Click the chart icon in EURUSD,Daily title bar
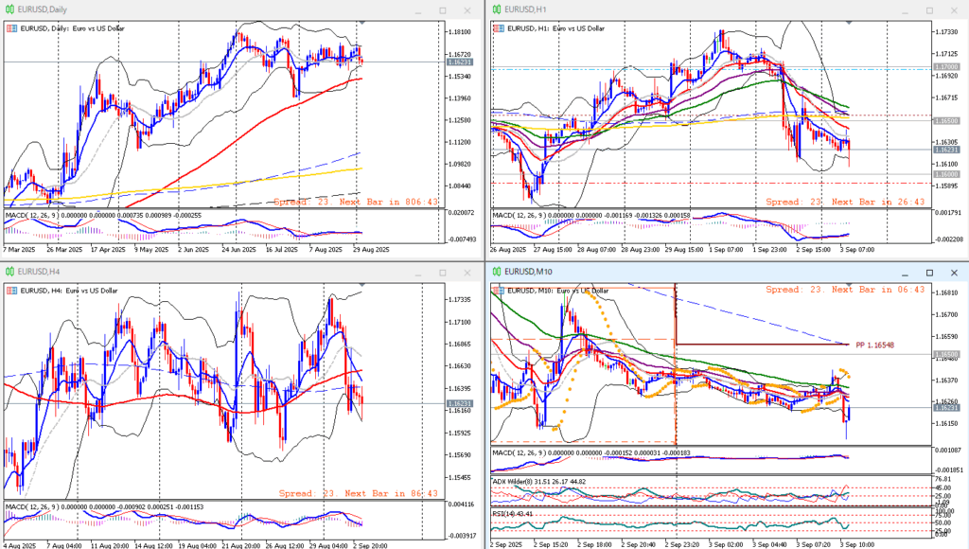969x549 pixels. tap(9, 9)
